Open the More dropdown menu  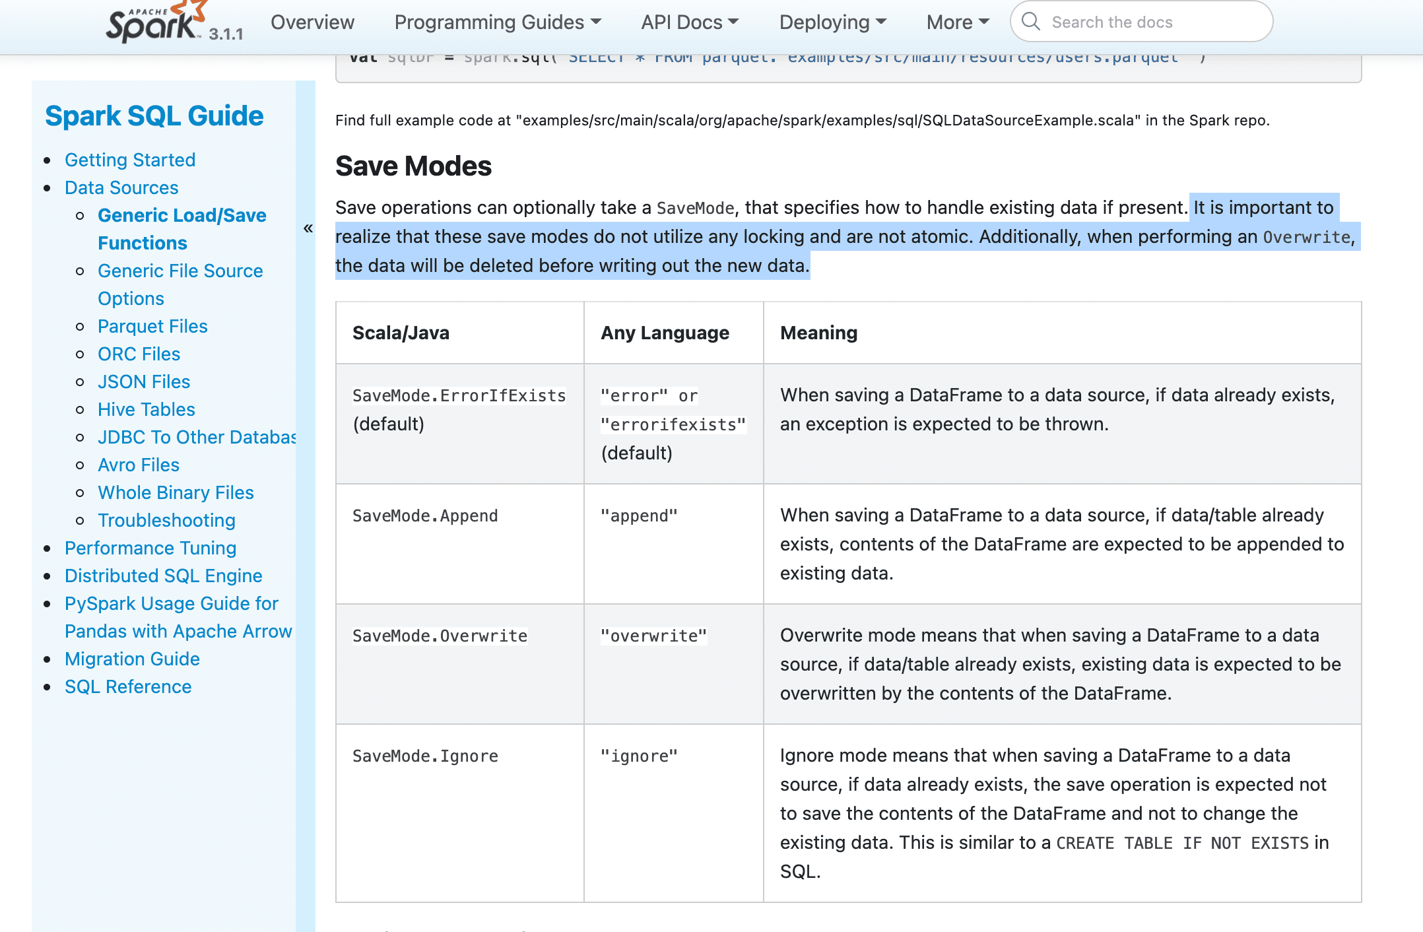pyautogui.click(x=958, y=22)
